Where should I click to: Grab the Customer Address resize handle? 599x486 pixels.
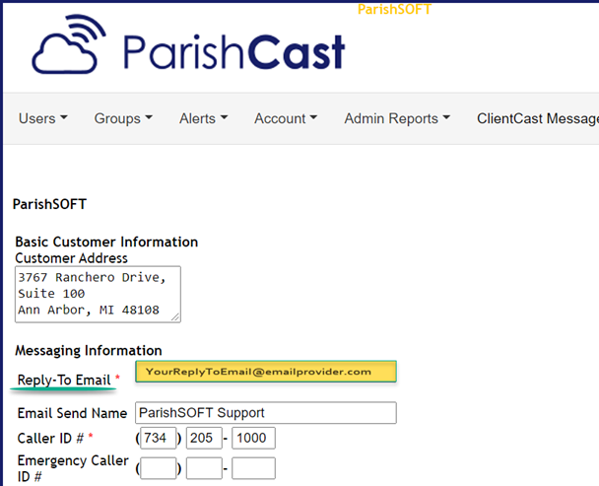tap(175, 317)
